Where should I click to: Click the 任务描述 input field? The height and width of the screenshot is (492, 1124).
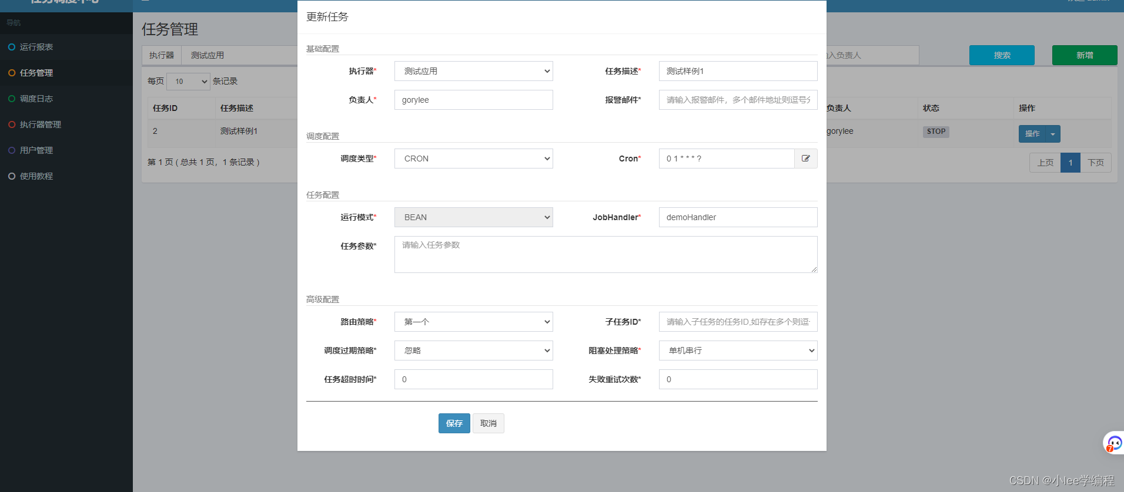(738, 71)
